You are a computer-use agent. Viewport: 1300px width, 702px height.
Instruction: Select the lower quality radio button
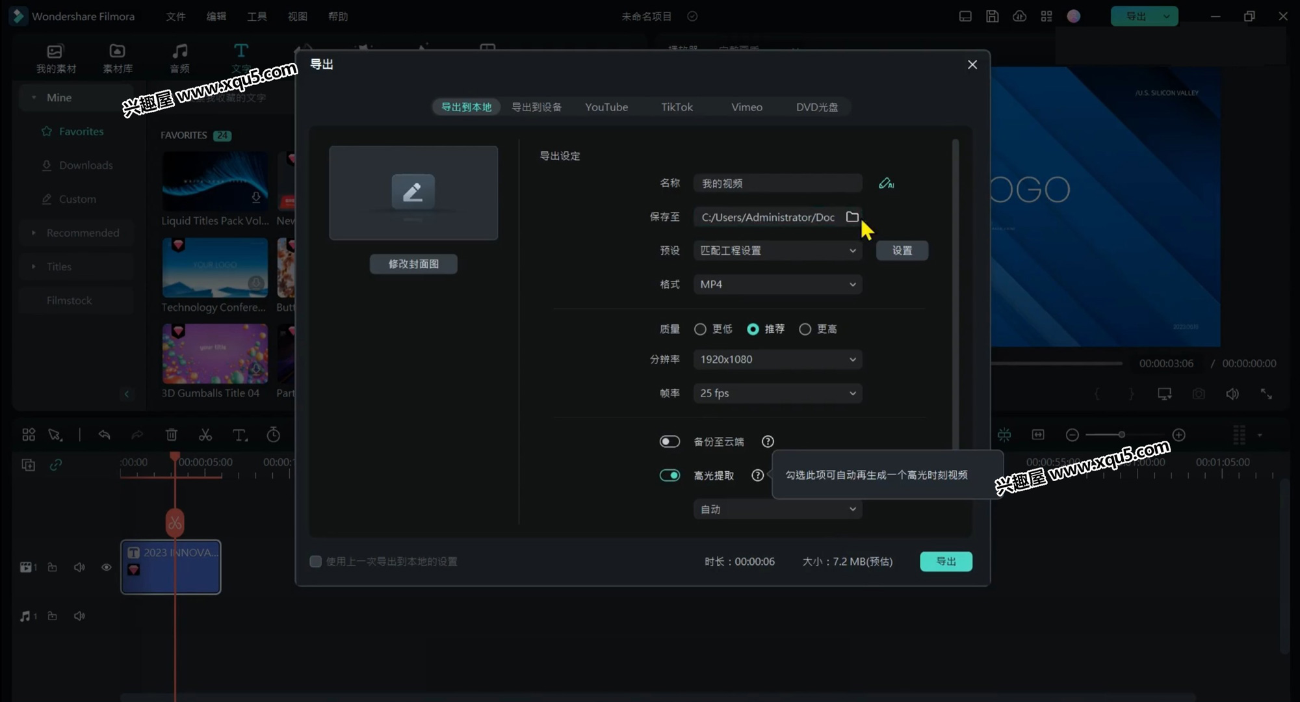point(700,330)
